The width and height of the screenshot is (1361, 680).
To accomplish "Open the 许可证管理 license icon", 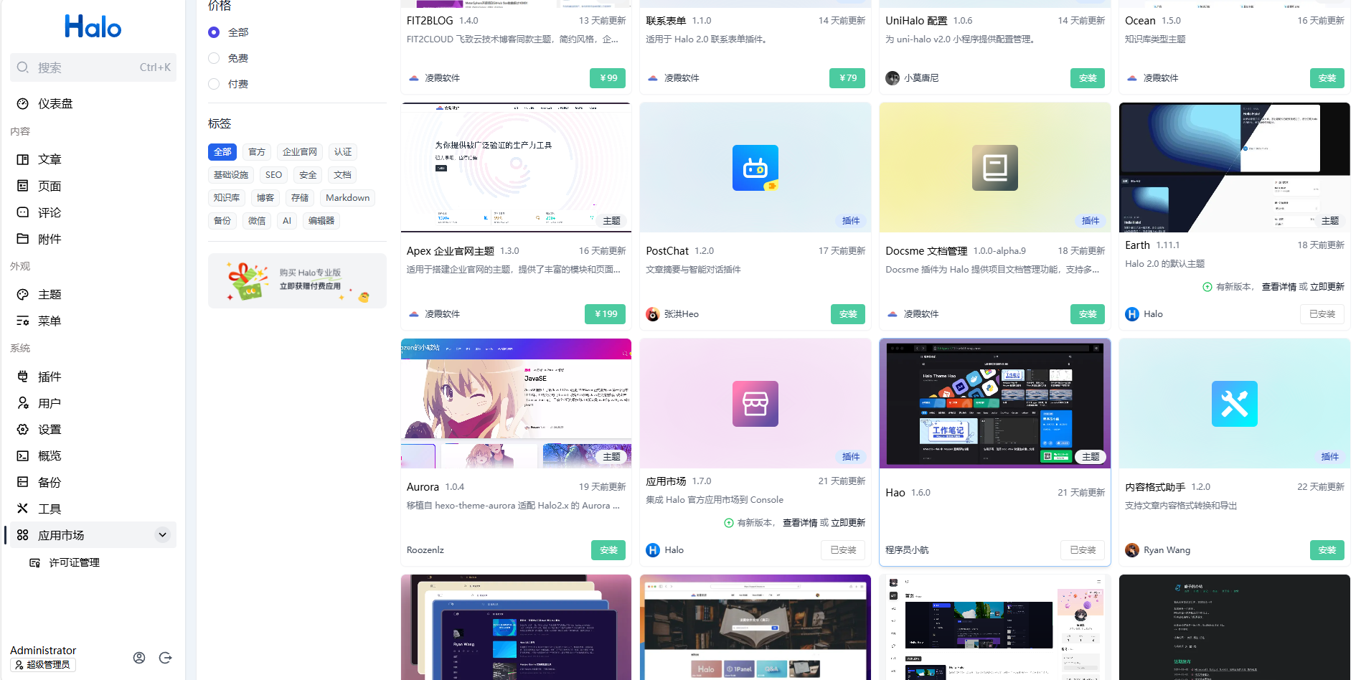I will point(34,563).
